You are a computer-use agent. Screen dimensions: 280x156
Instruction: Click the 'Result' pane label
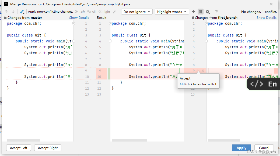point(101,18)
